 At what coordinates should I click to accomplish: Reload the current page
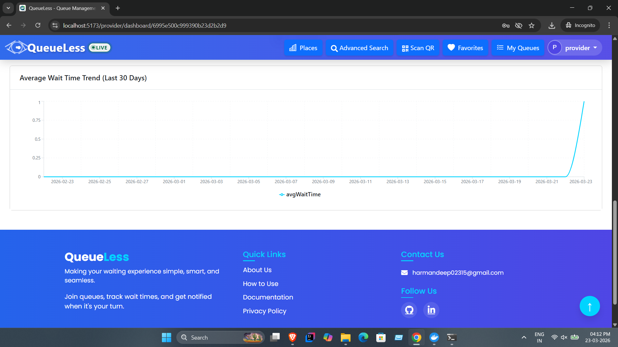[38, 25]
